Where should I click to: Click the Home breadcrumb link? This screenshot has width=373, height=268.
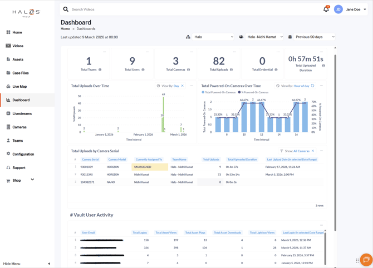click(65, 29)
